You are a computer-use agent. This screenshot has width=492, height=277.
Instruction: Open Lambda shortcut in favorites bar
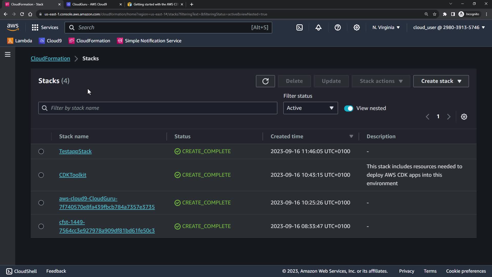coord(20,41)
